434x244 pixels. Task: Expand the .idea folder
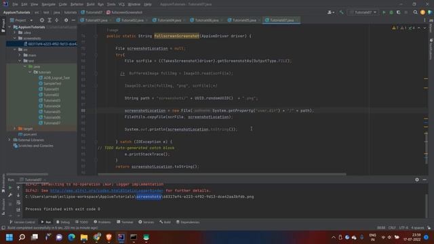point(15,33)
